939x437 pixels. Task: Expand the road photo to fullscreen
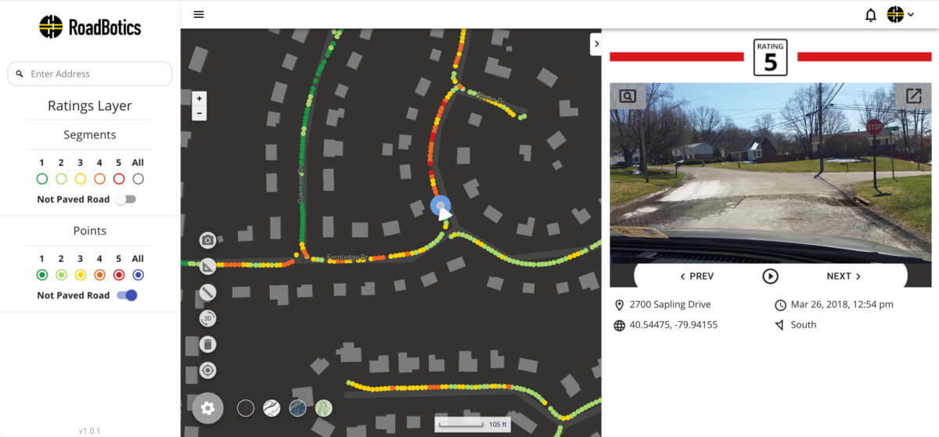pos(913,96)
